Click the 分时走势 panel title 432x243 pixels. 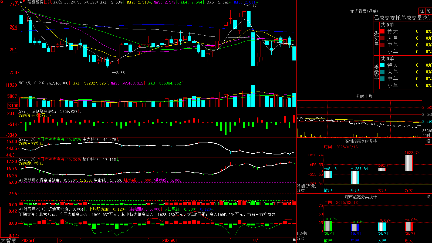(364, 96)
